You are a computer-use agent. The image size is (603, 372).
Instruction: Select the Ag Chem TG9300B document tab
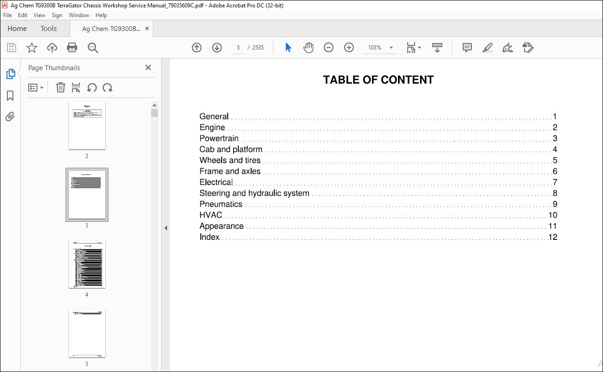111,29
